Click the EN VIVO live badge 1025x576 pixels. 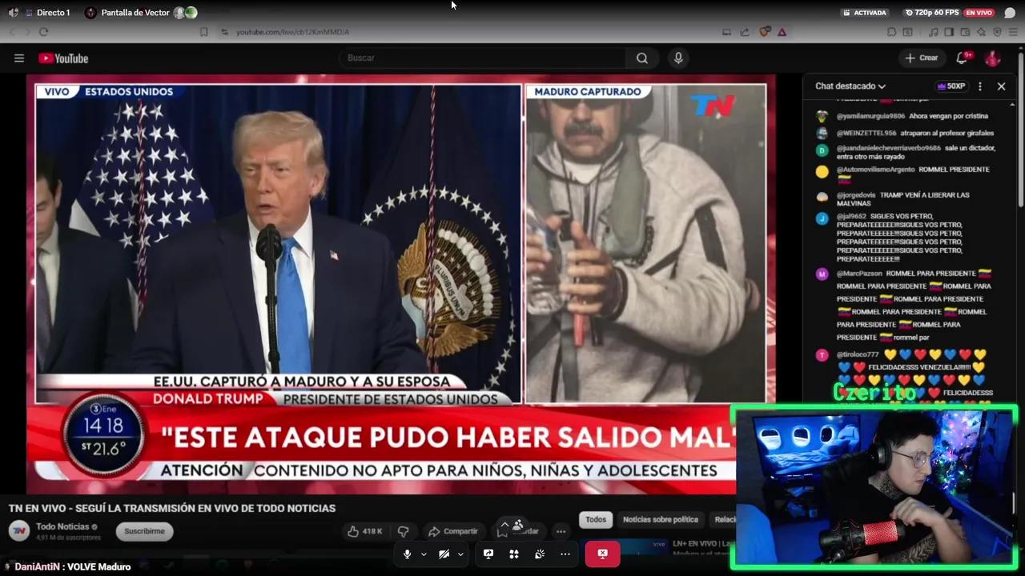click(979, 13)
